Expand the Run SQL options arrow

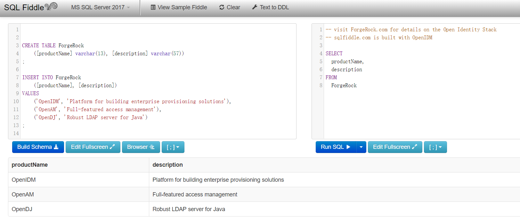point(361,147)
